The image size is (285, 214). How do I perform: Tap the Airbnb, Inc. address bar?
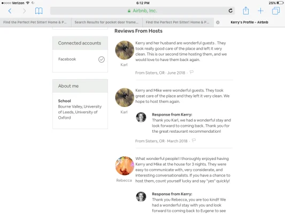pos(142,11)
